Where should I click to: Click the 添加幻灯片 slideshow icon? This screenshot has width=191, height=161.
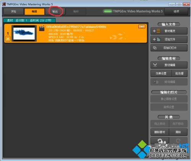click(x=155, y=48)
